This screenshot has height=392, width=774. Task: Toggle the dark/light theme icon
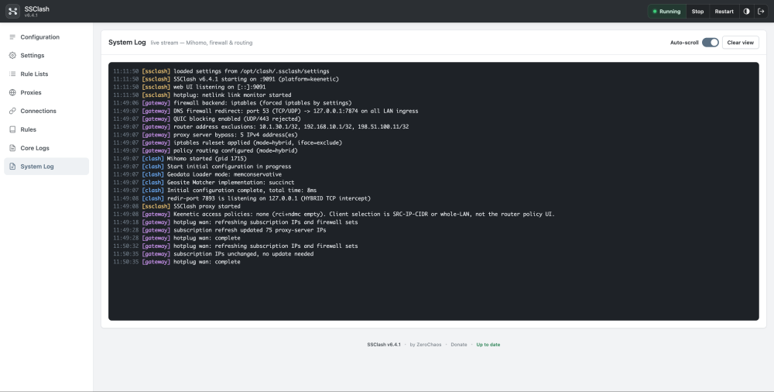(746, 12)
